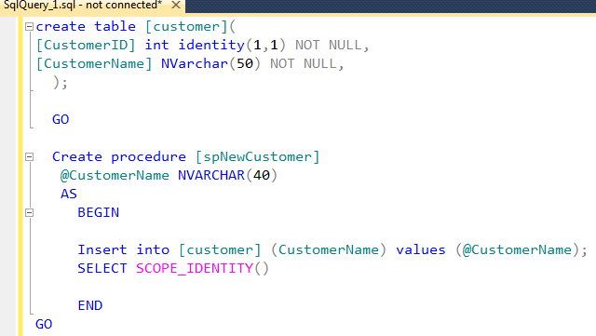
Task: Place cursor at the END keyword
Action: 90,305
